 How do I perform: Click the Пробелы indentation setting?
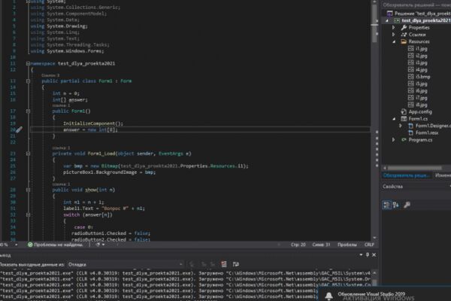(347, 245)
